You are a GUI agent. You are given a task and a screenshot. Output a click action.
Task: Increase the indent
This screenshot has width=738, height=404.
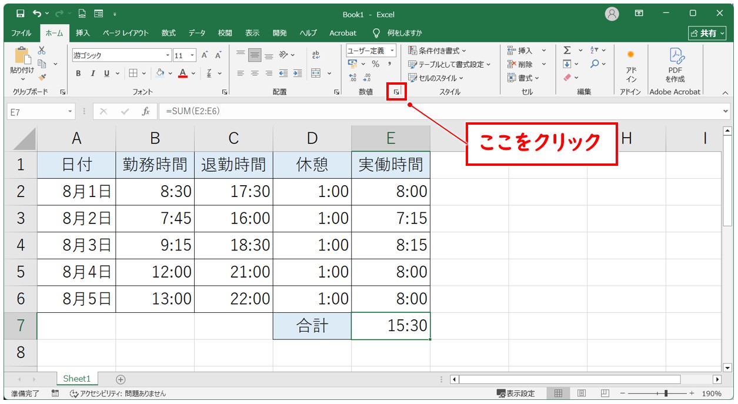(x=298, y=74)
